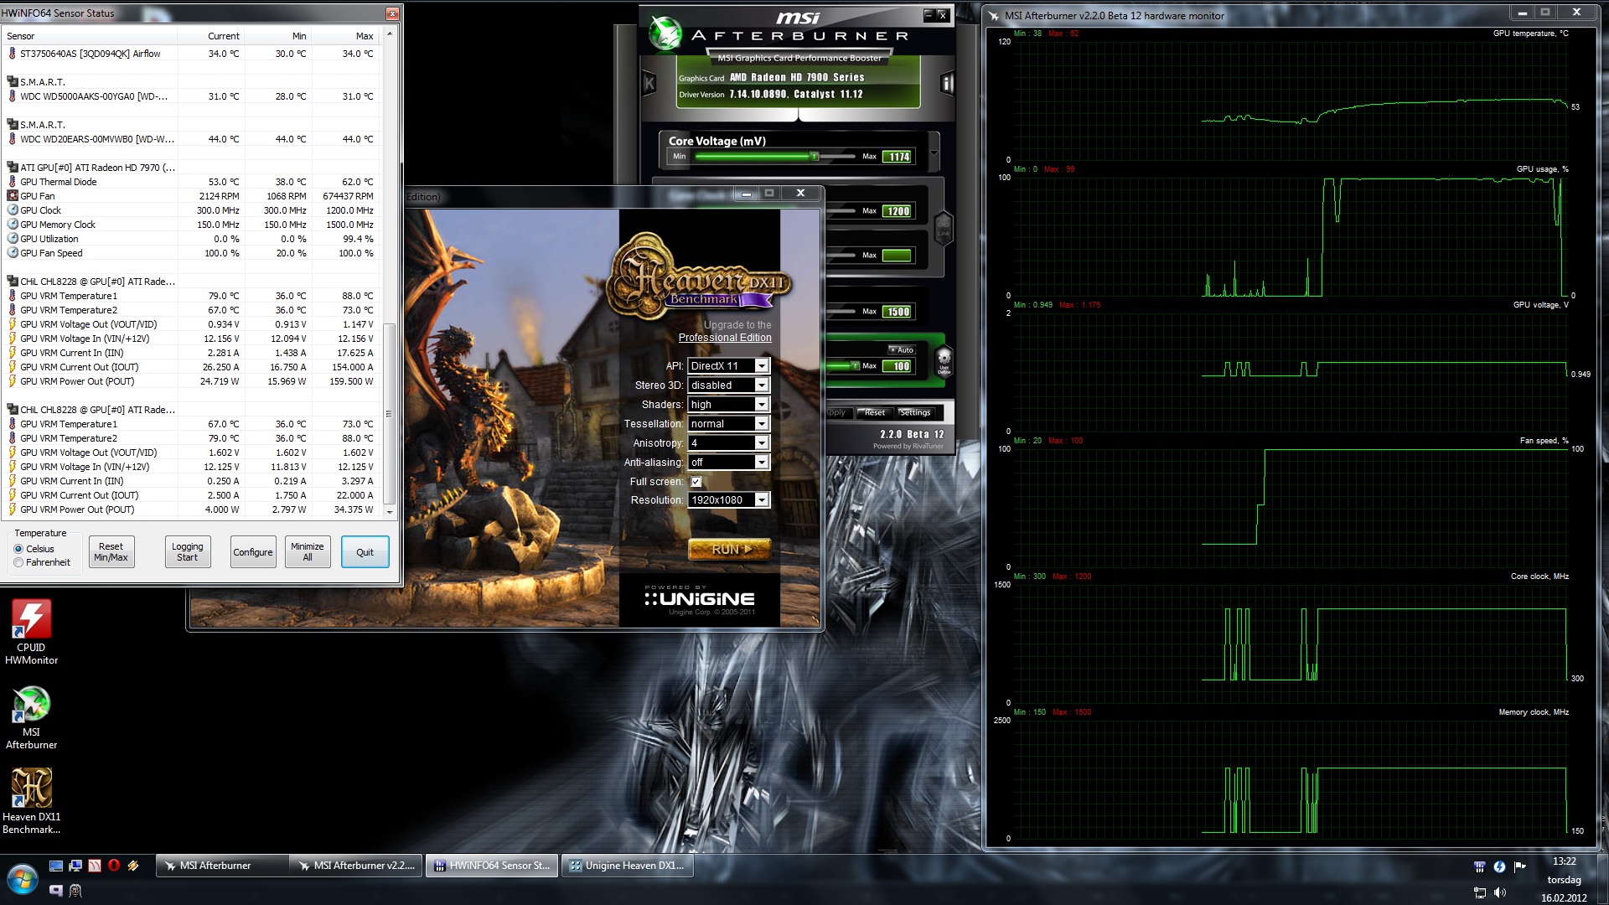Open the Stereo 3D dropdown

pyautogui.click(x=728, y=385)
